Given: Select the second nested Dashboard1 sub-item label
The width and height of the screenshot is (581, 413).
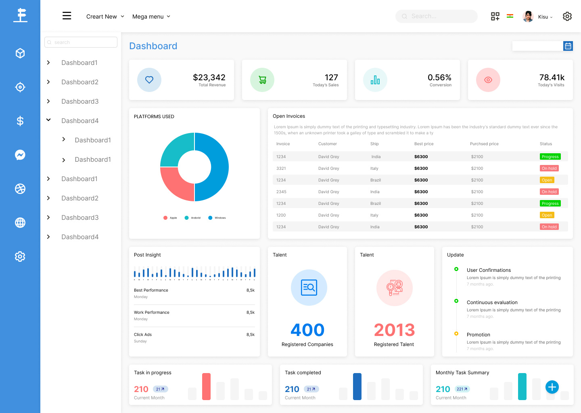Looking at the screenshot, I should (93, 159).
